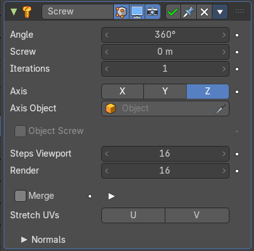Increase Steps Viewport with right arrow
Screen dimensions: 254x251
point(224,153)
